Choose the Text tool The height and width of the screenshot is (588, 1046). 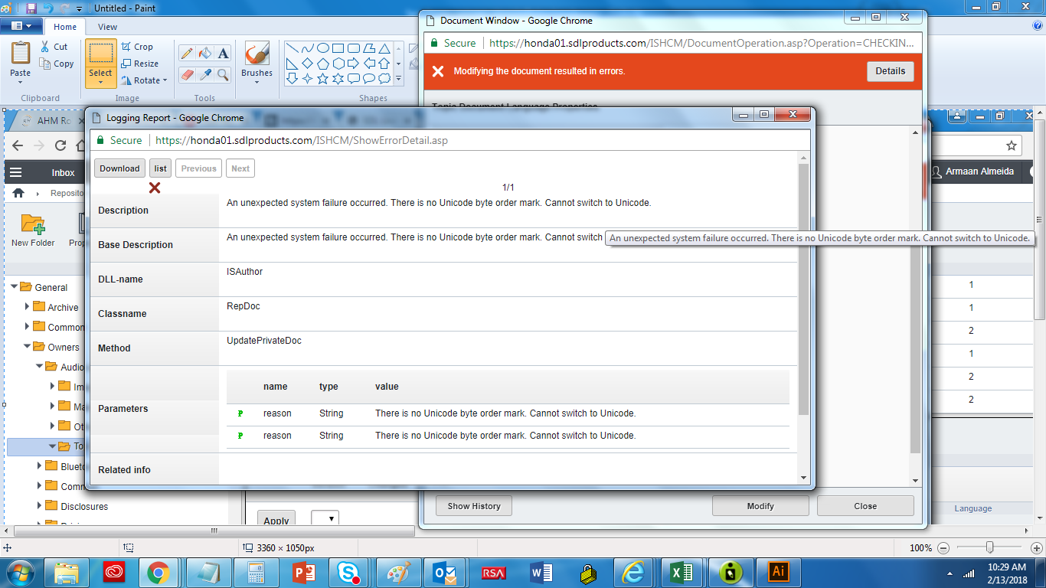click(223, 53)
